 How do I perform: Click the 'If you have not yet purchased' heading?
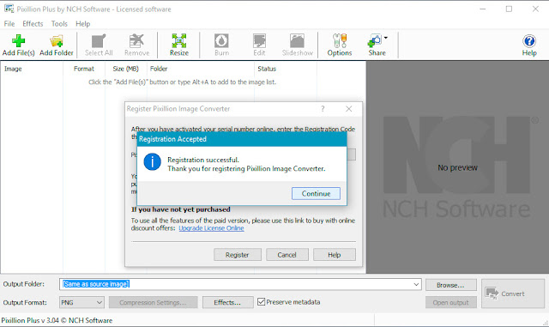[x=181, y=209]
